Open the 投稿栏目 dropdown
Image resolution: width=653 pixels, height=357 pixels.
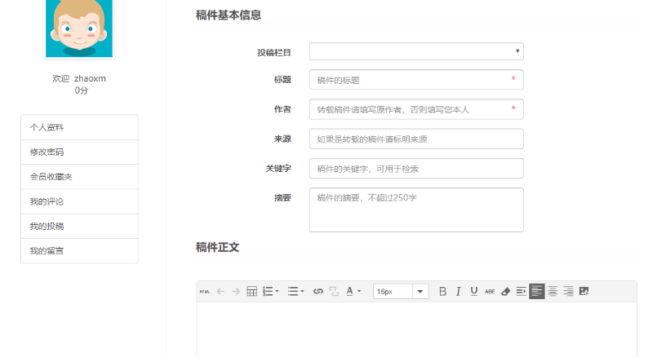point(416,52)
